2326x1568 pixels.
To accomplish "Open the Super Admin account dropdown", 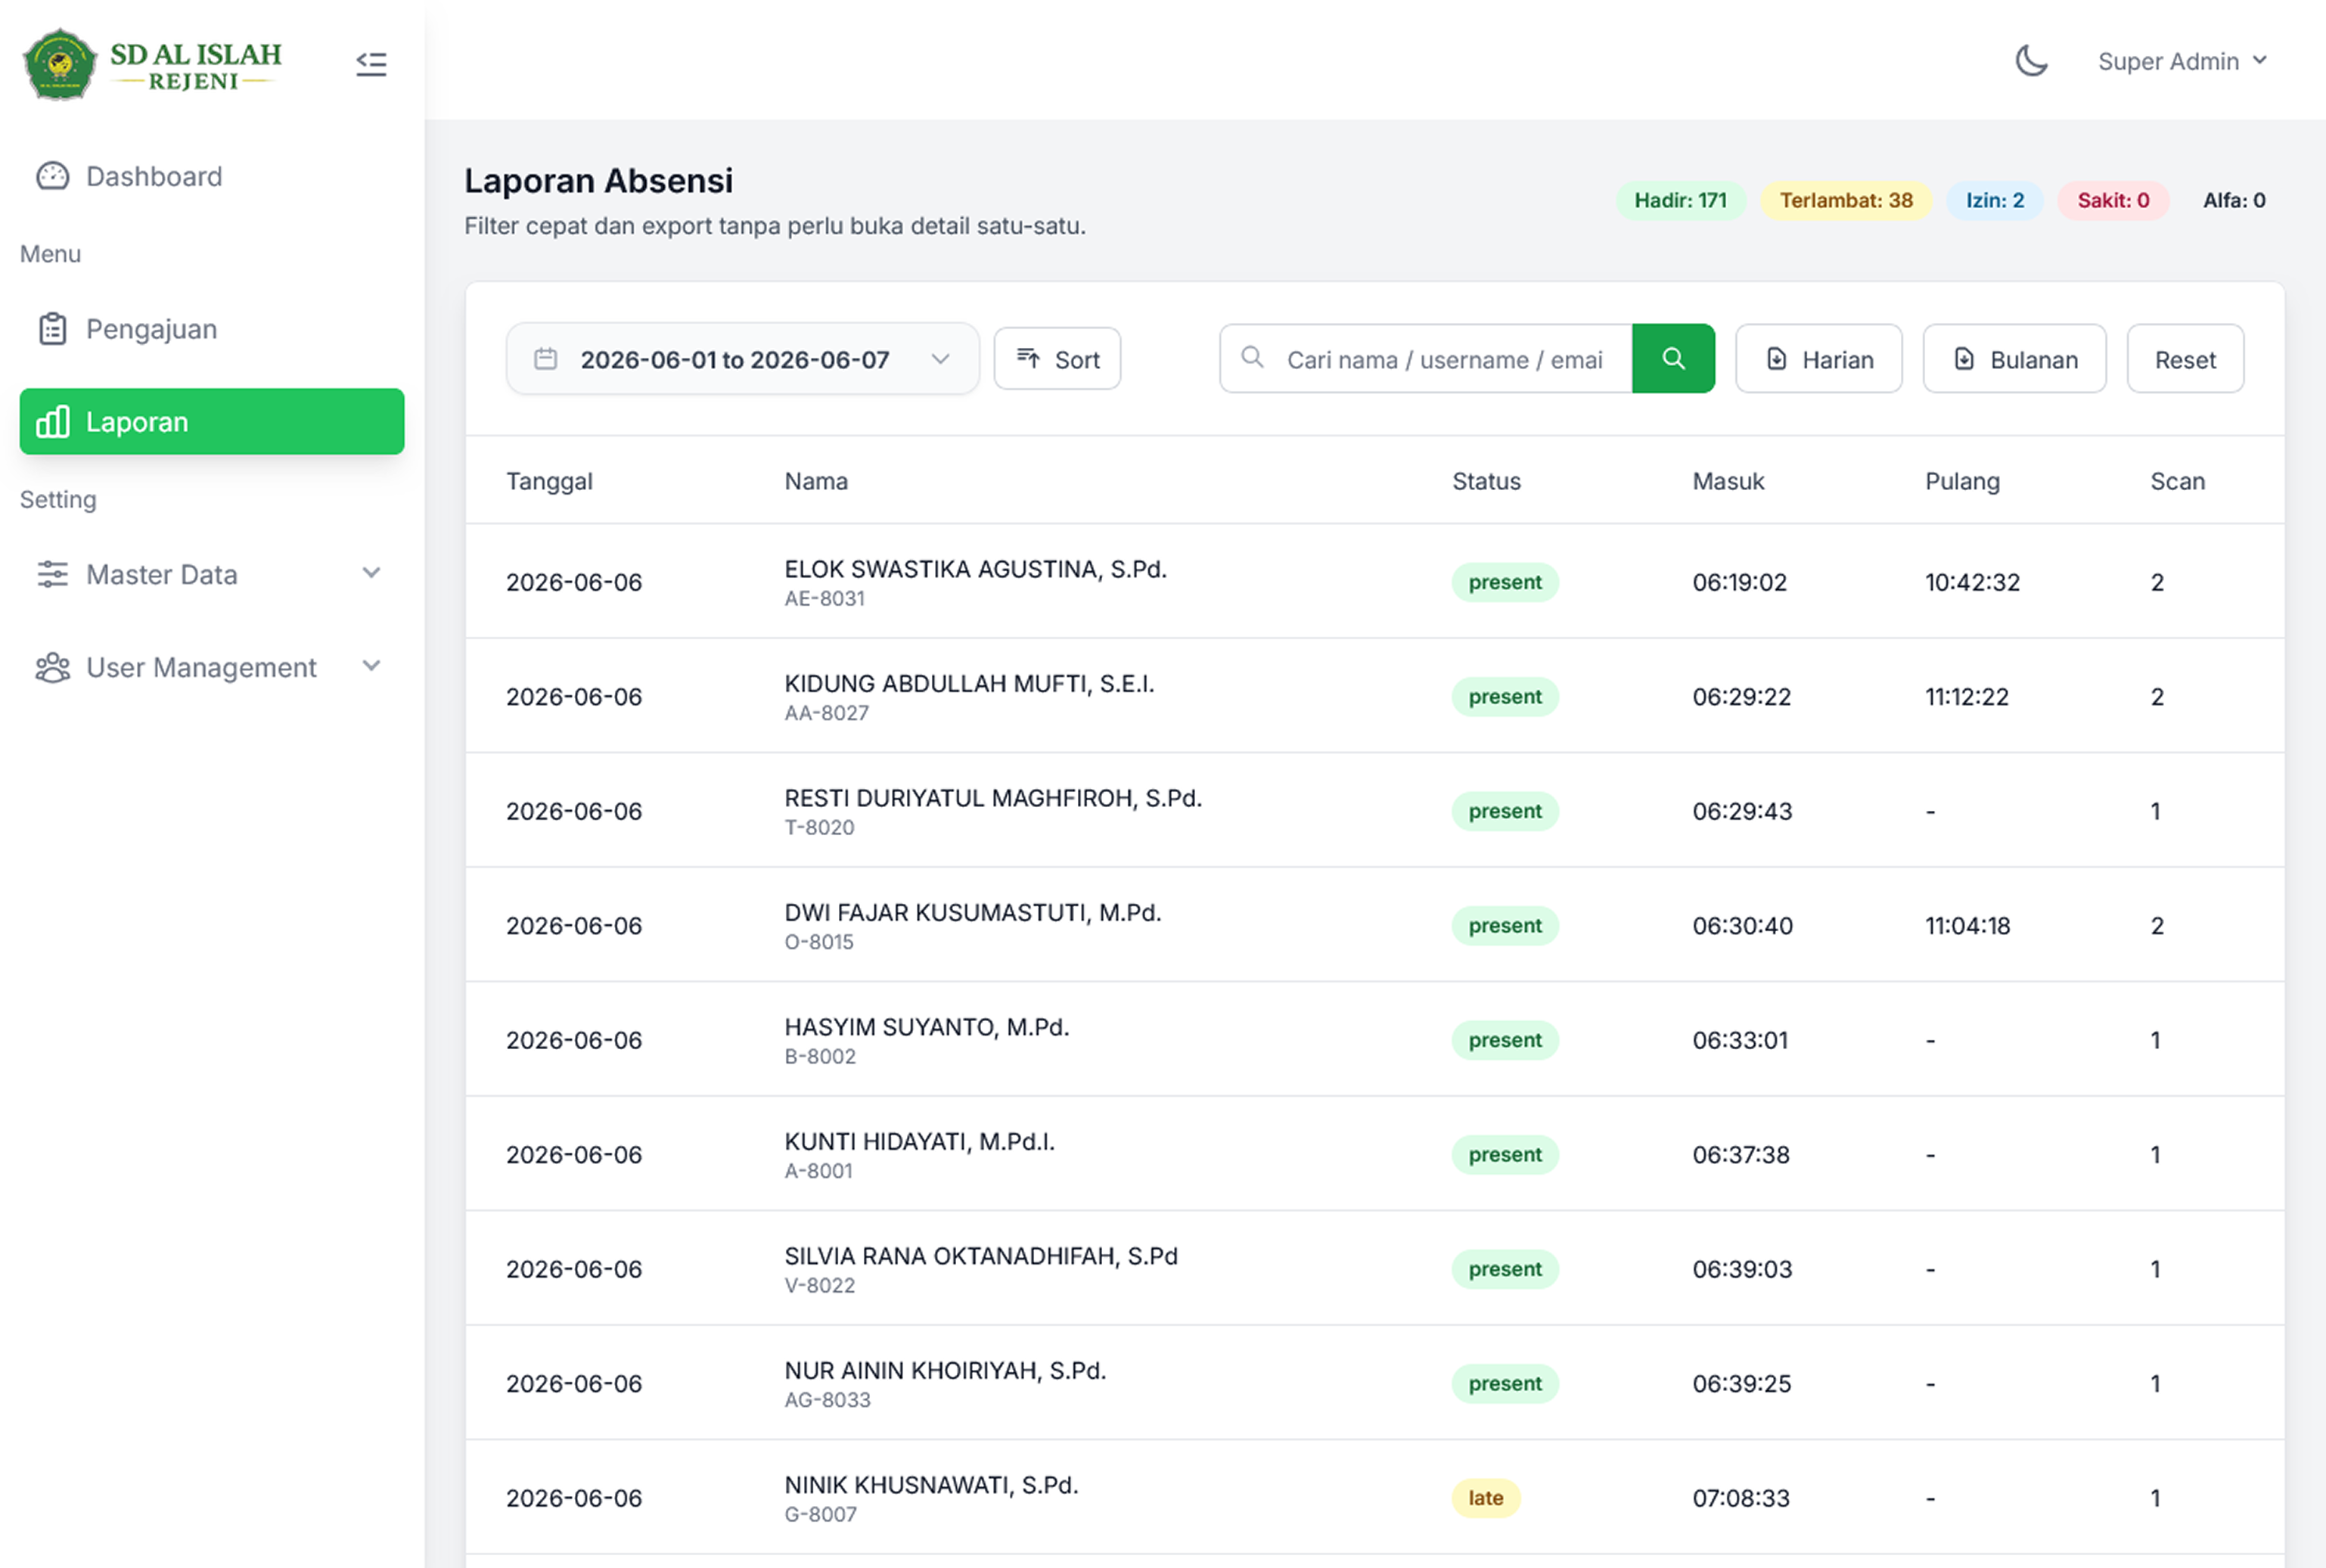I will tap(2182, 61).
